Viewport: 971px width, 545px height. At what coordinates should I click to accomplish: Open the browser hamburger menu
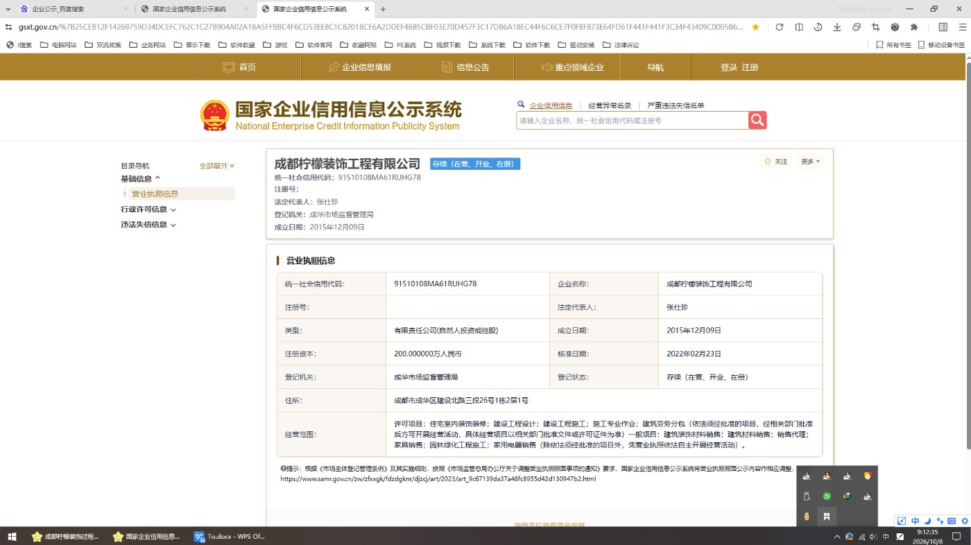coord(961,27)
